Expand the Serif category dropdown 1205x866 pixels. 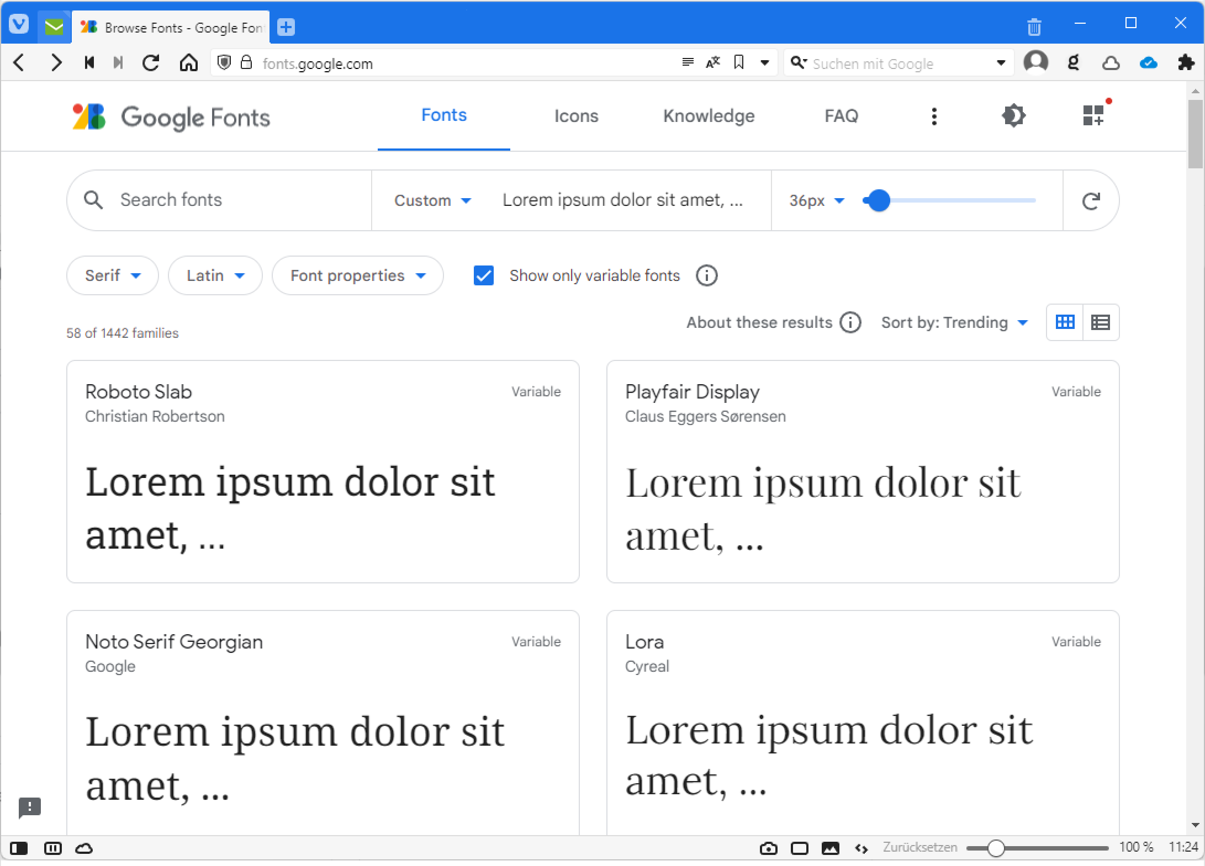pyautogui.click(x=113, y=275)
